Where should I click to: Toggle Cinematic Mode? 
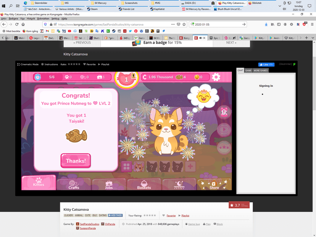[x=28, y=64]
